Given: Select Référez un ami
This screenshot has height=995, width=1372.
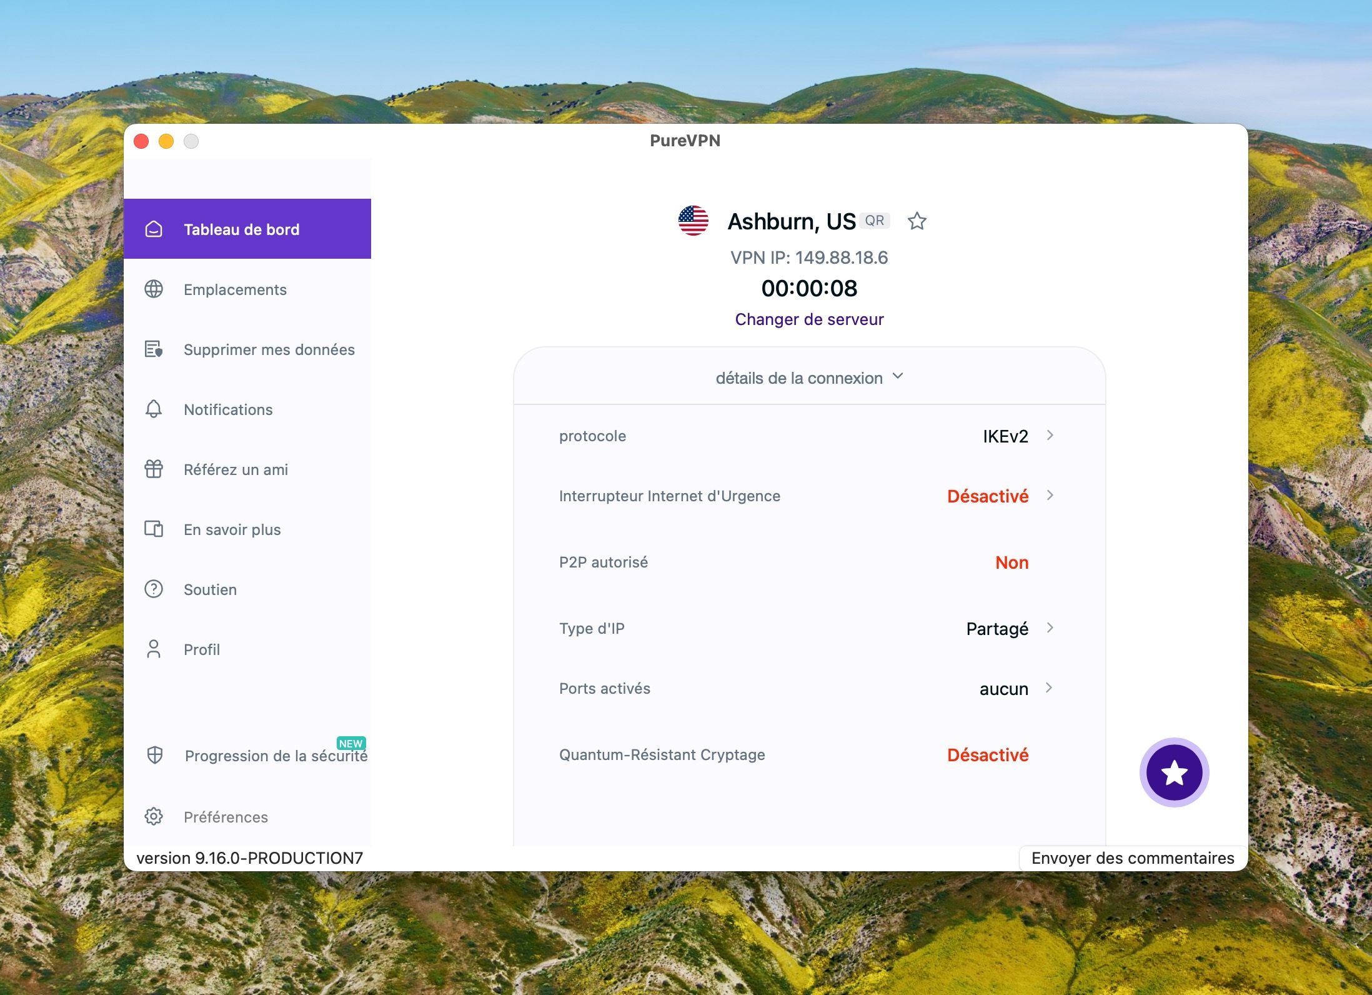Looking at the screenshot, I should [247, 469].
